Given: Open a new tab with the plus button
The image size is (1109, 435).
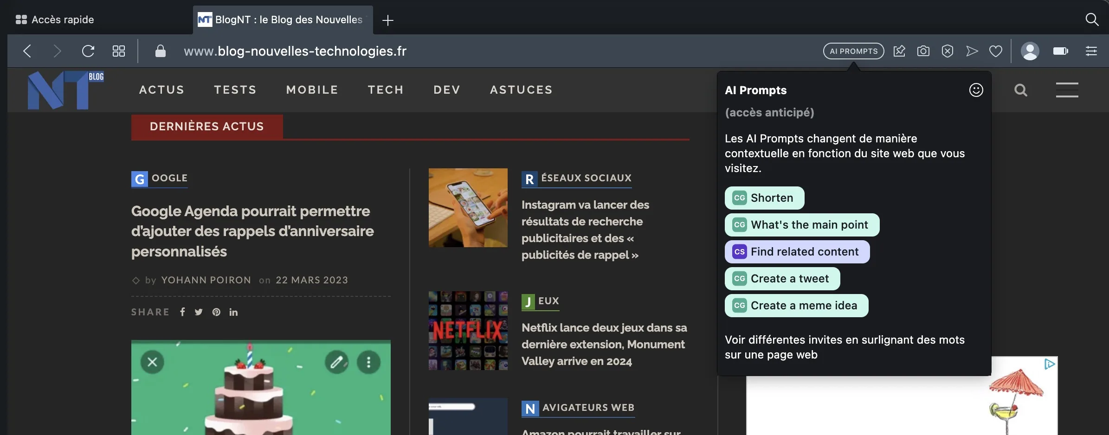Looking at the screenshot, I should point(388,20).
